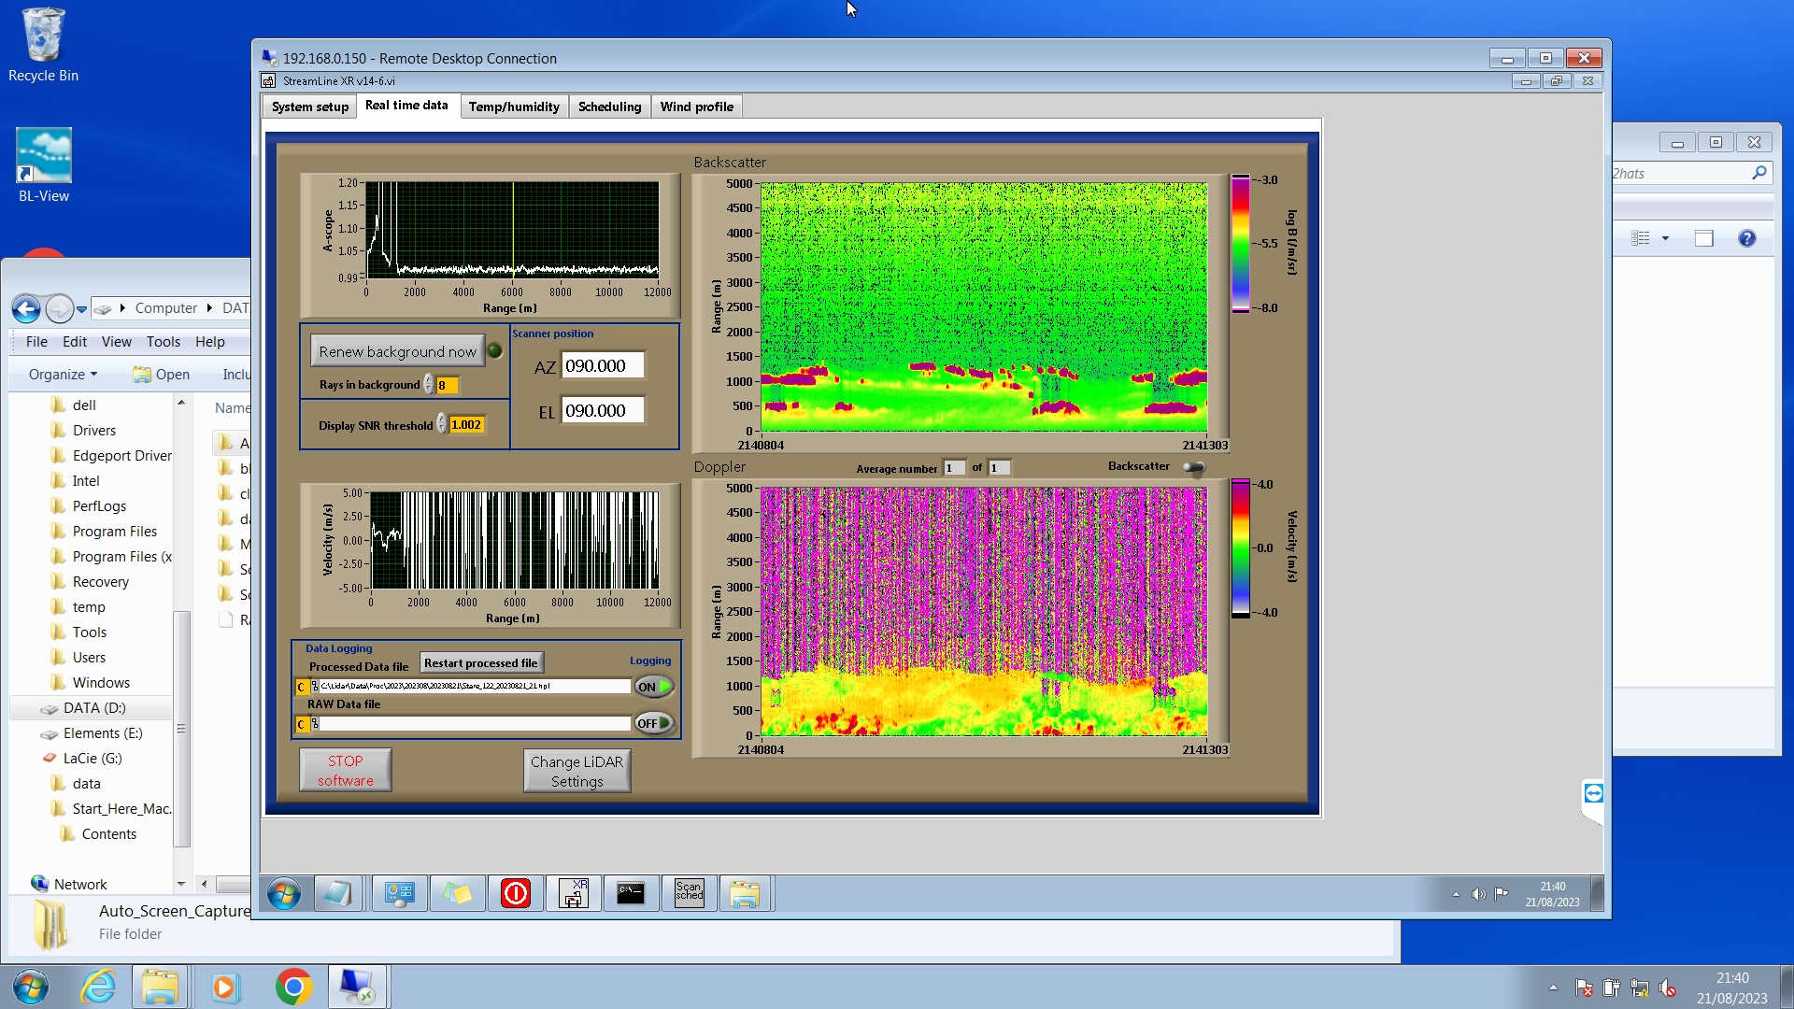Toggle RAW Data file logging OFF switch
The width and height of the screenshot is (1794, 1009).
pyautogui.click(x=654, y=723)
